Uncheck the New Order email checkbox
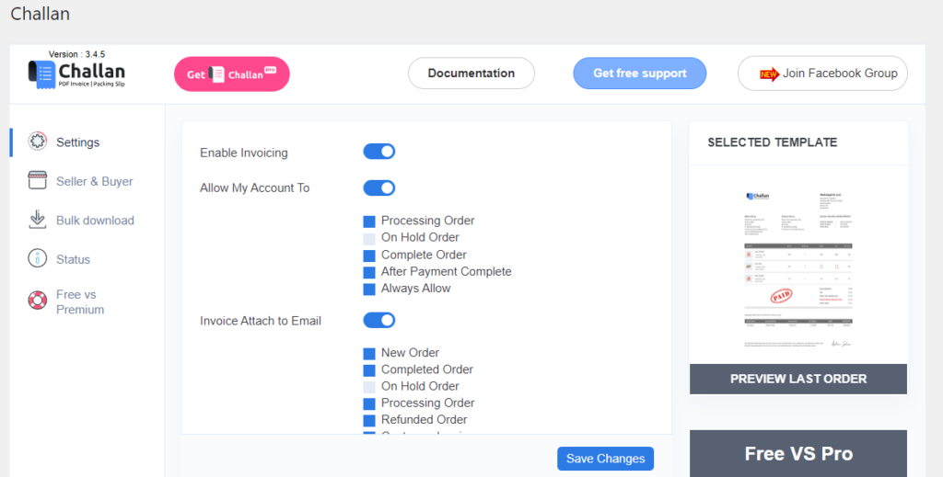Viewport: 943px width, 477px height. (369, 354)
